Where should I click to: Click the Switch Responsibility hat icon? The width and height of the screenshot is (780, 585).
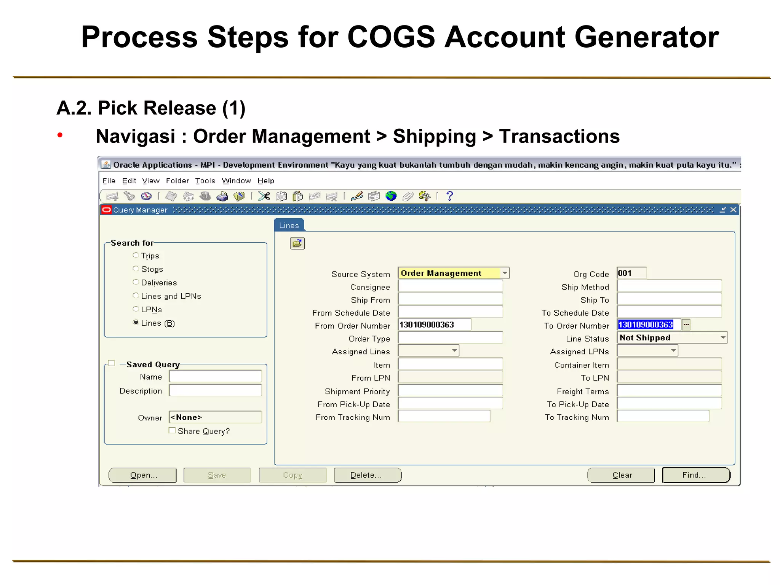(206, 196)
